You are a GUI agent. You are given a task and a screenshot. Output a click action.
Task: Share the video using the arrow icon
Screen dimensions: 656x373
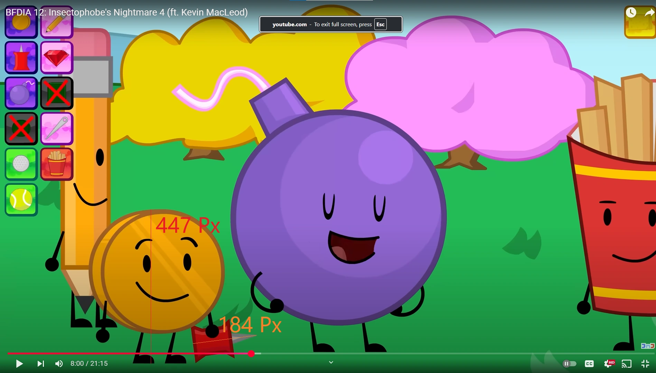tap(649, 13)
